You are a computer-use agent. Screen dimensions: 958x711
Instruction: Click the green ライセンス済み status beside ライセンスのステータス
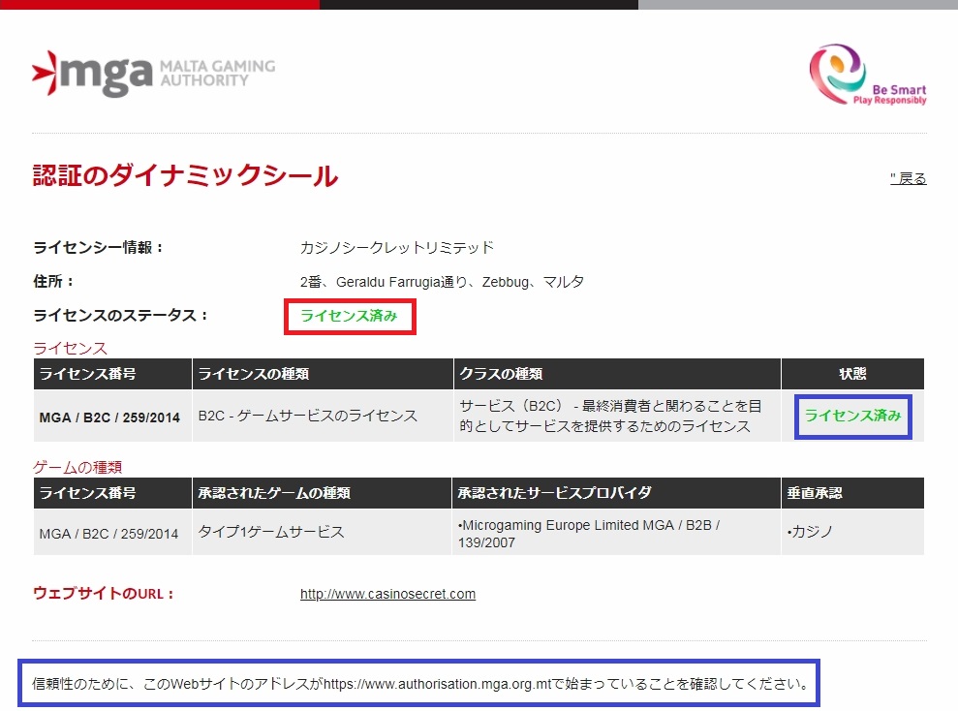(349, 316)
